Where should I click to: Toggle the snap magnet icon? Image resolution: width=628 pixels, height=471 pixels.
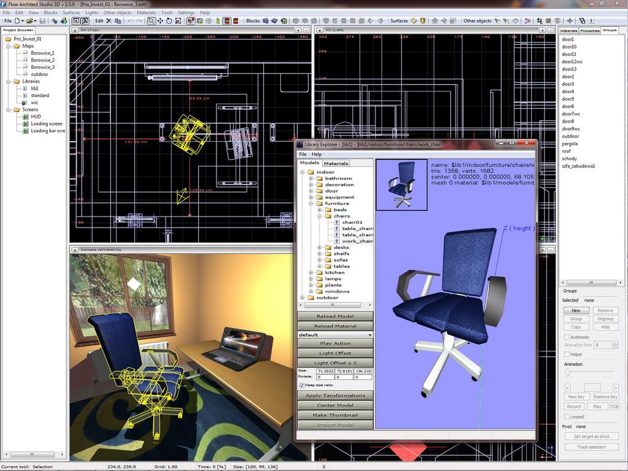click(x=191, y=21)
